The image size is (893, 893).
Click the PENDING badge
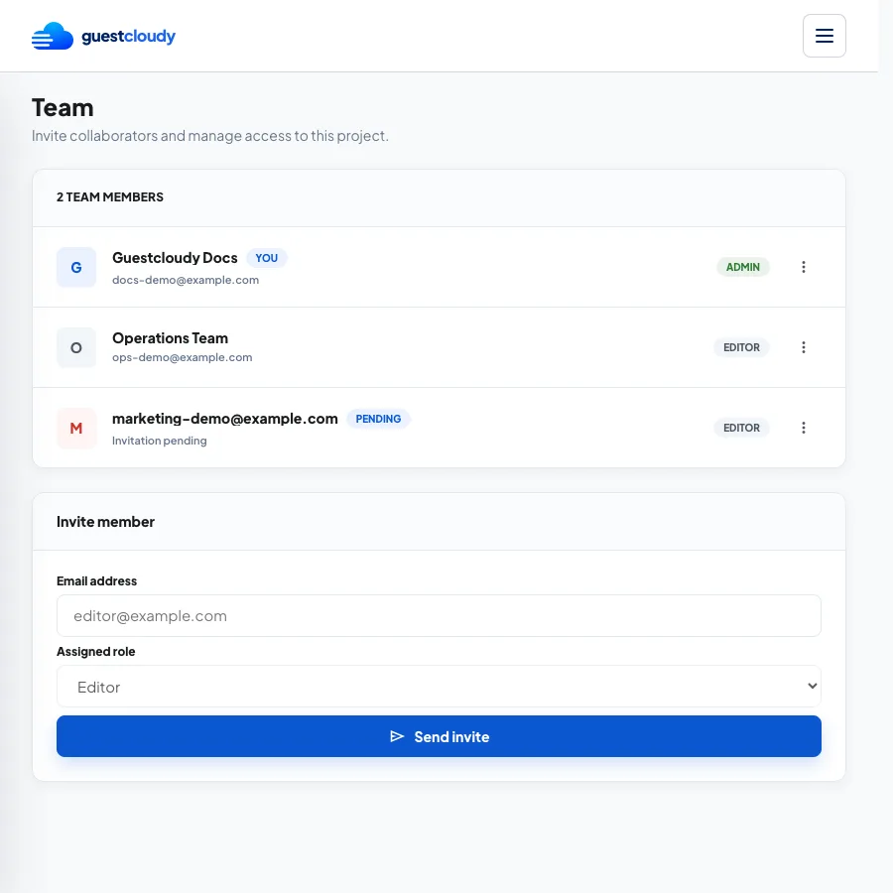point(378,419)
